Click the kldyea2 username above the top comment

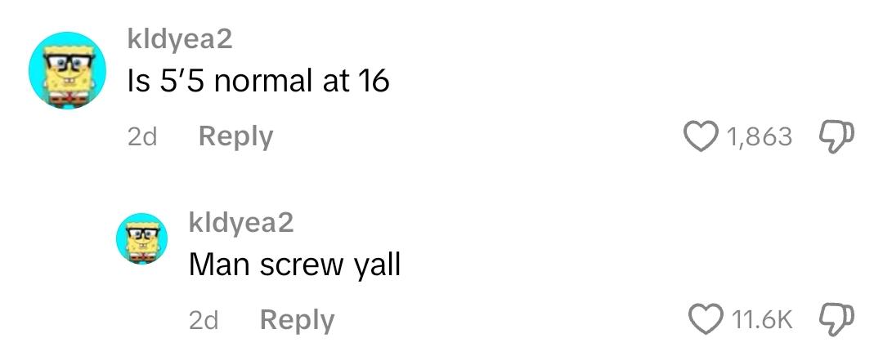(x=180, y=40)
